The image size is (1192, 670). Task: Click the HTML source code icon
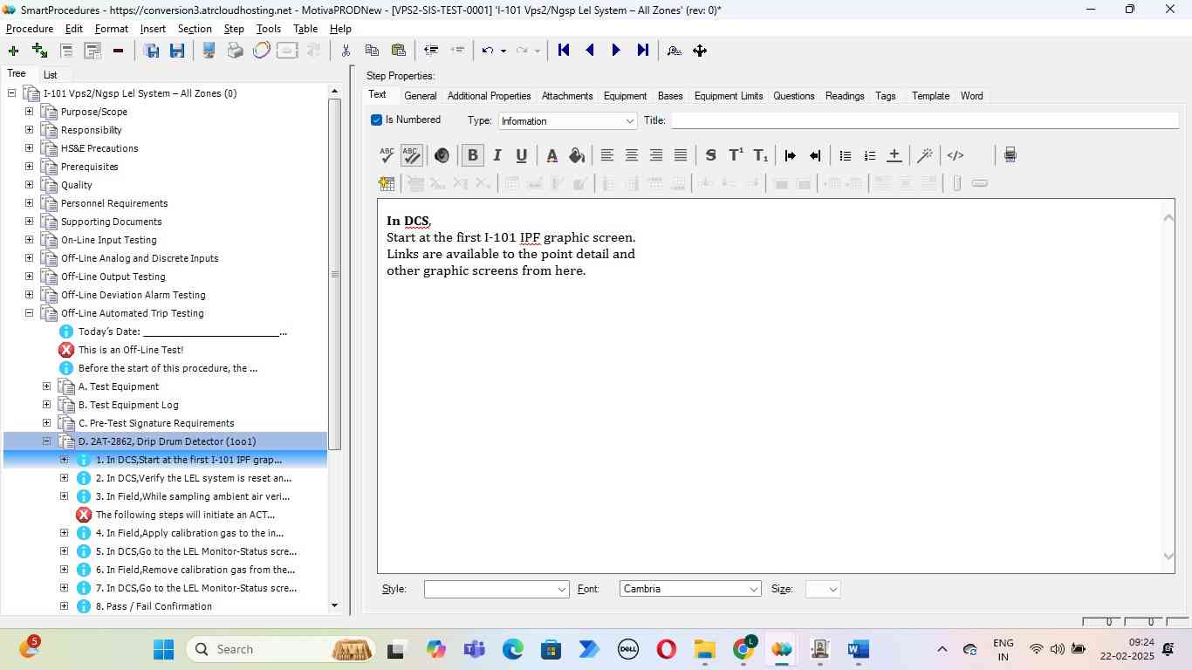click(x=956, y=155)
